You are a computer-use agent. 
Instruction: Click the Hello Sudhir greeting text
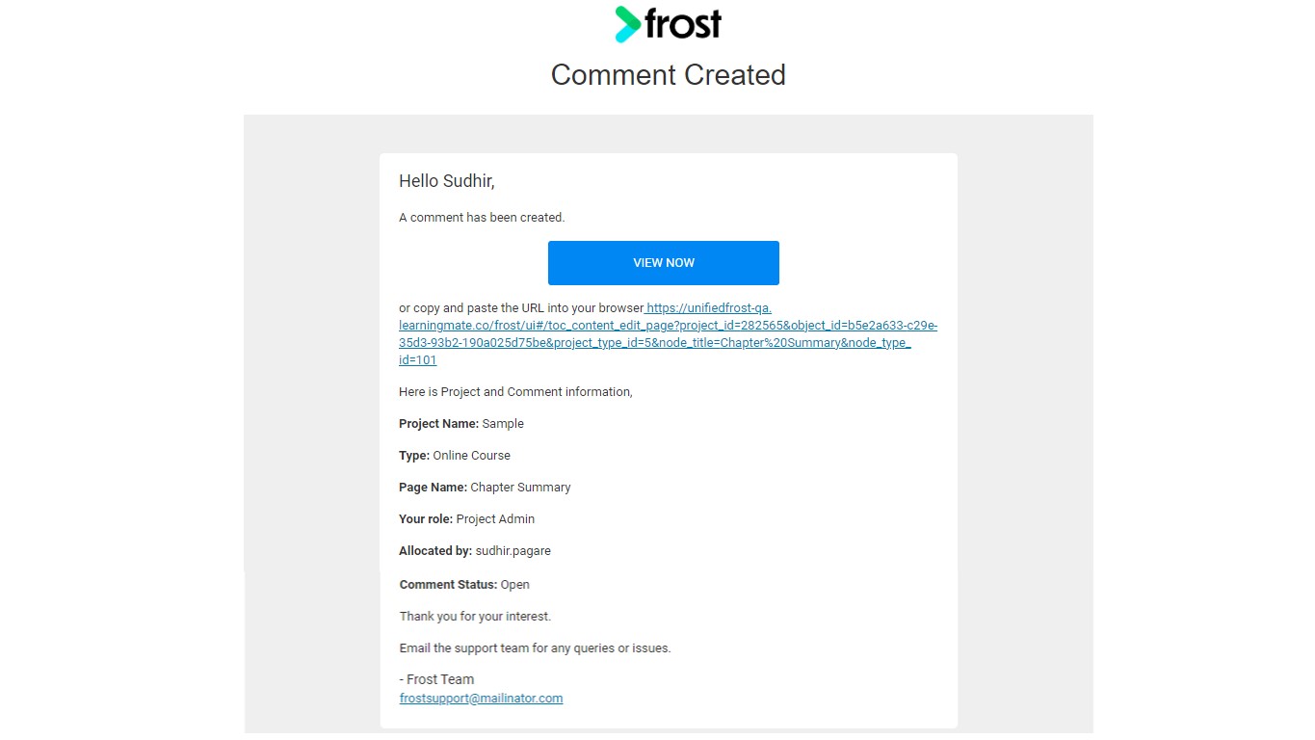447,181
